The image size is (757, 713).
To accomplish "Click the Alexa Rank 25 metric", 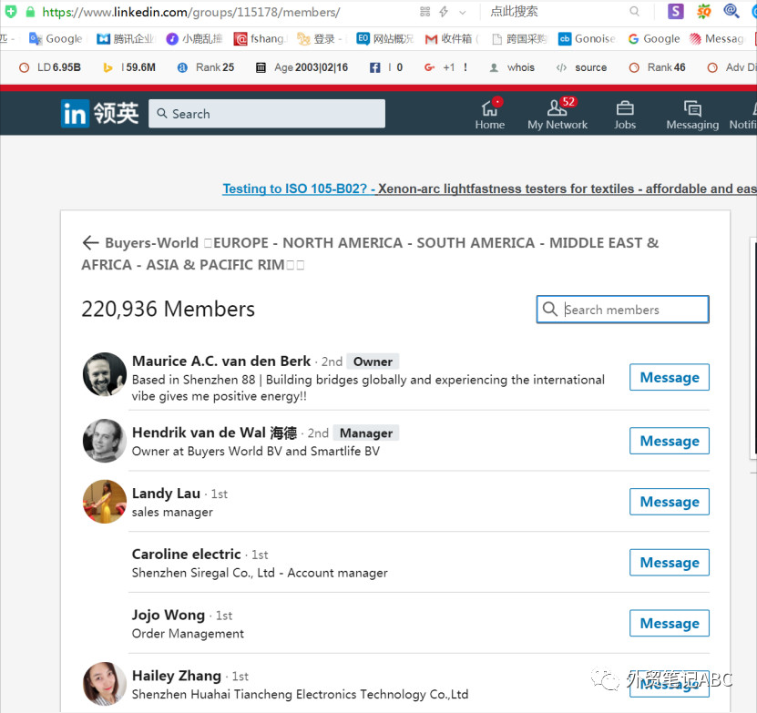I will click(206, 67).
